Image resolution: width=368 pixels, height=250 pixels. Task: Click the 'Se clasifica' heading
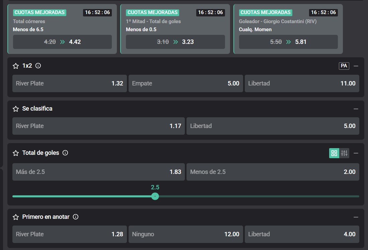(37, 109)
